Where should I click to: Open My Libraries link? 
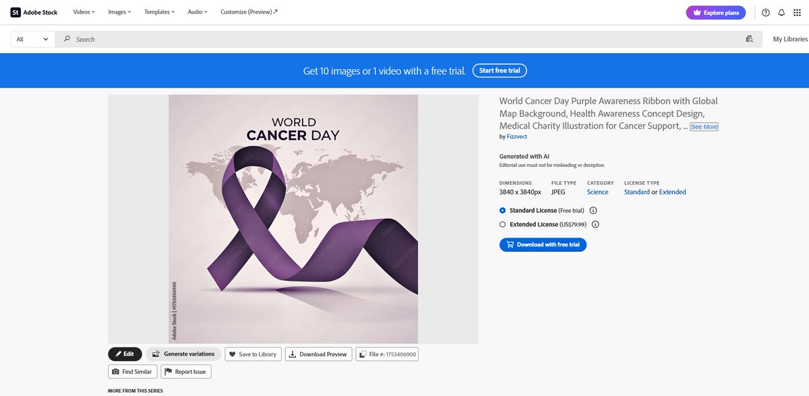790,39
